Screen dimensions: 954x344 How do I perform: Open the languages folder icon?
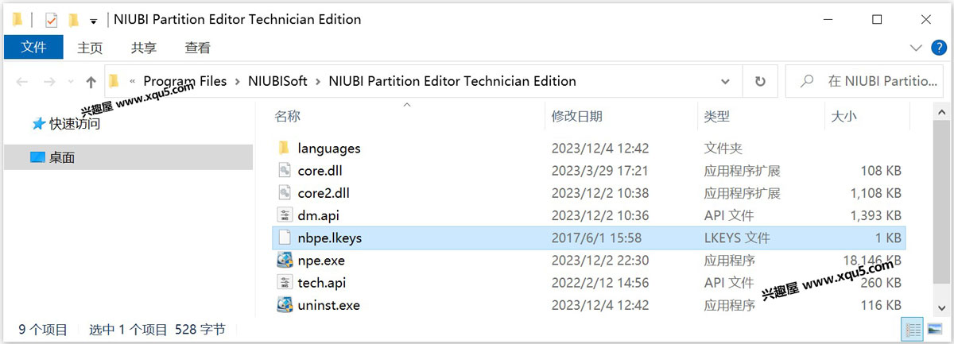[285, 148]
